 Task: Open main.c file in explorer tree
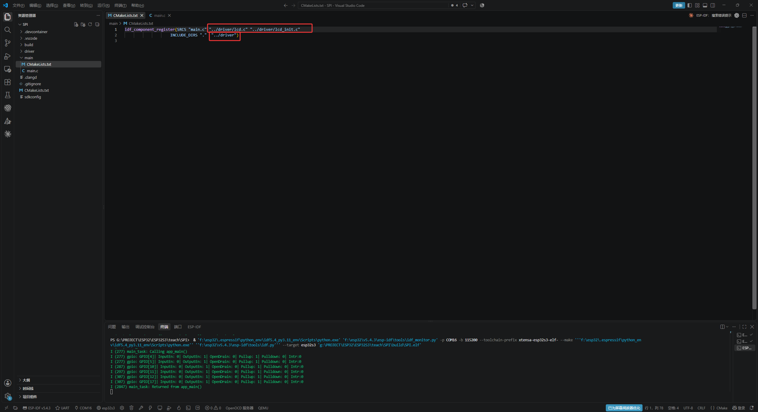(x=59, y=71)
